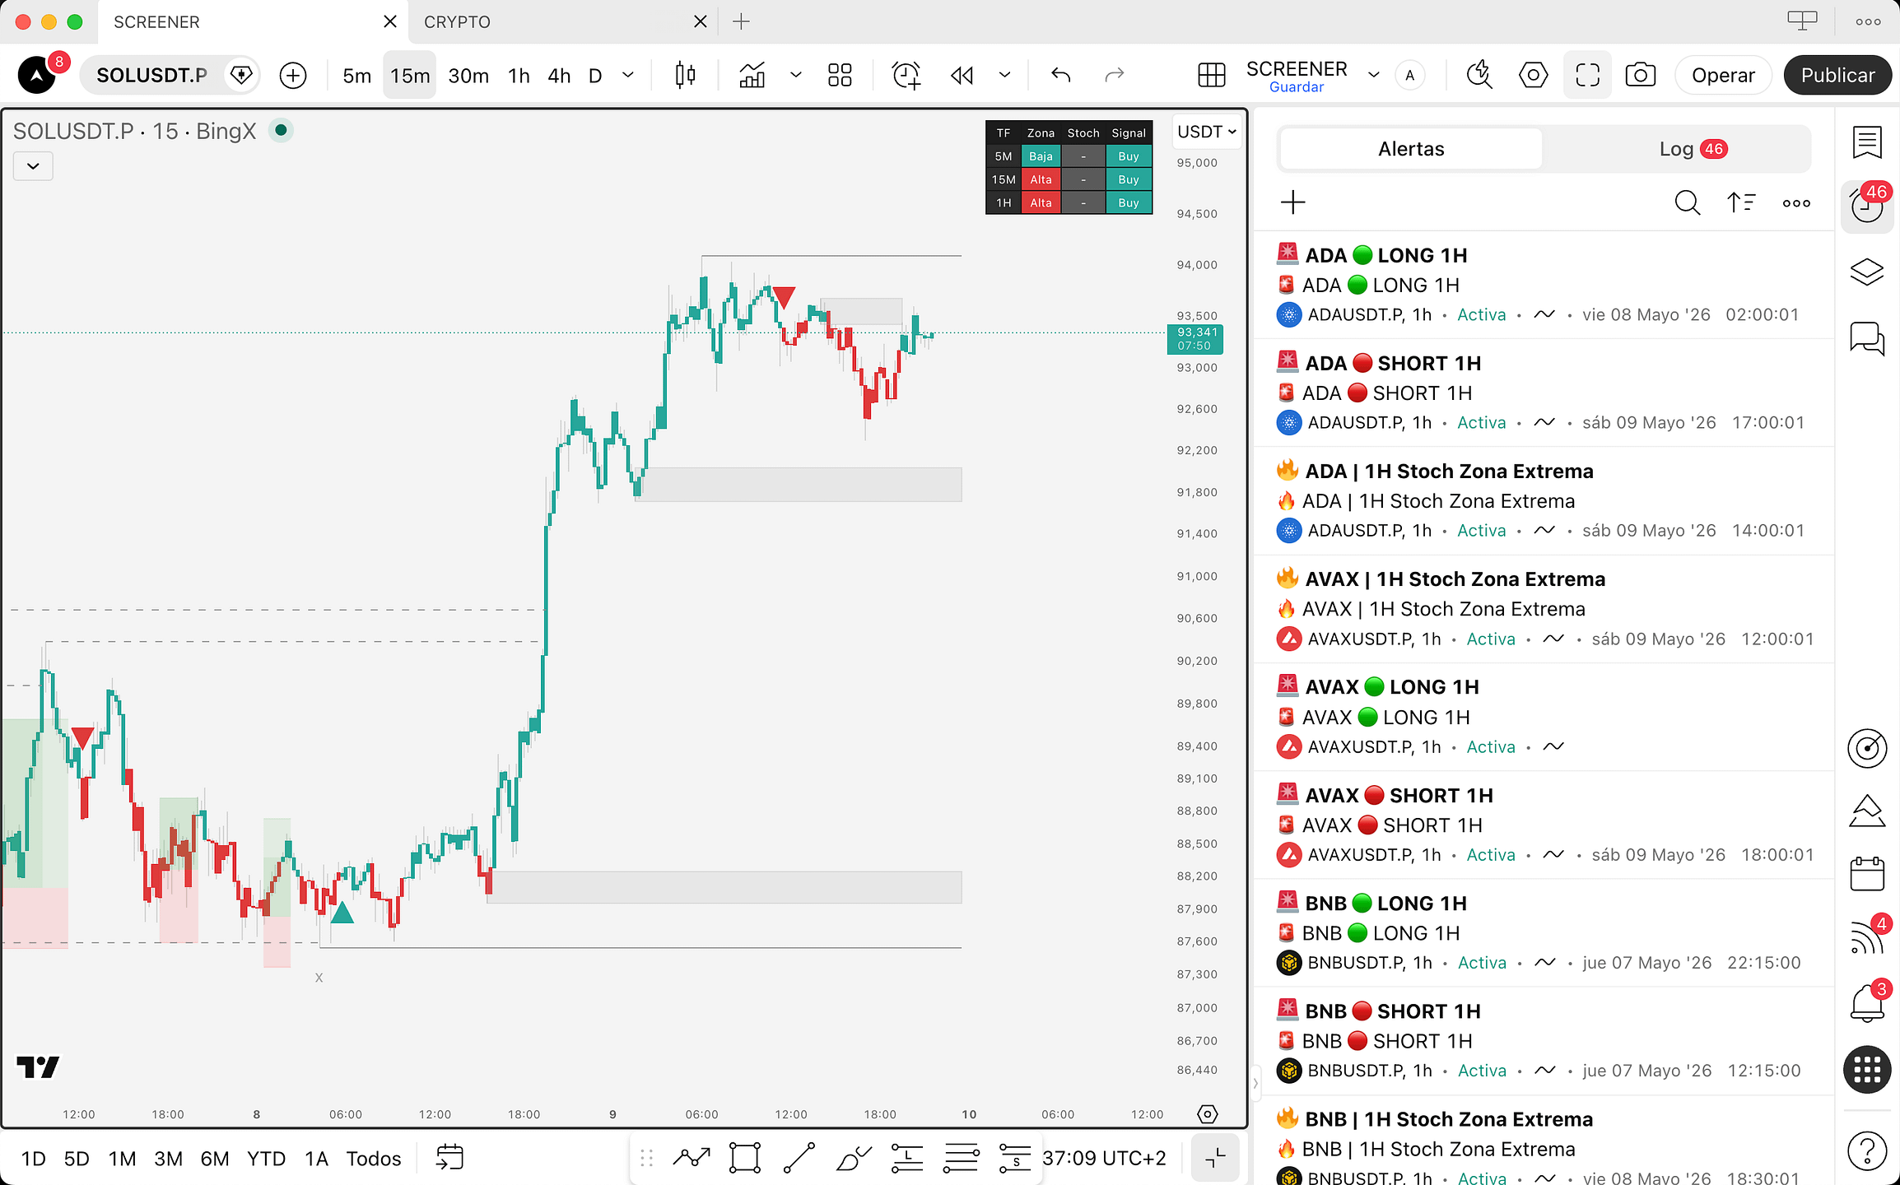
Task: Create a new alert from toolbar
Action: pos(906,76)
